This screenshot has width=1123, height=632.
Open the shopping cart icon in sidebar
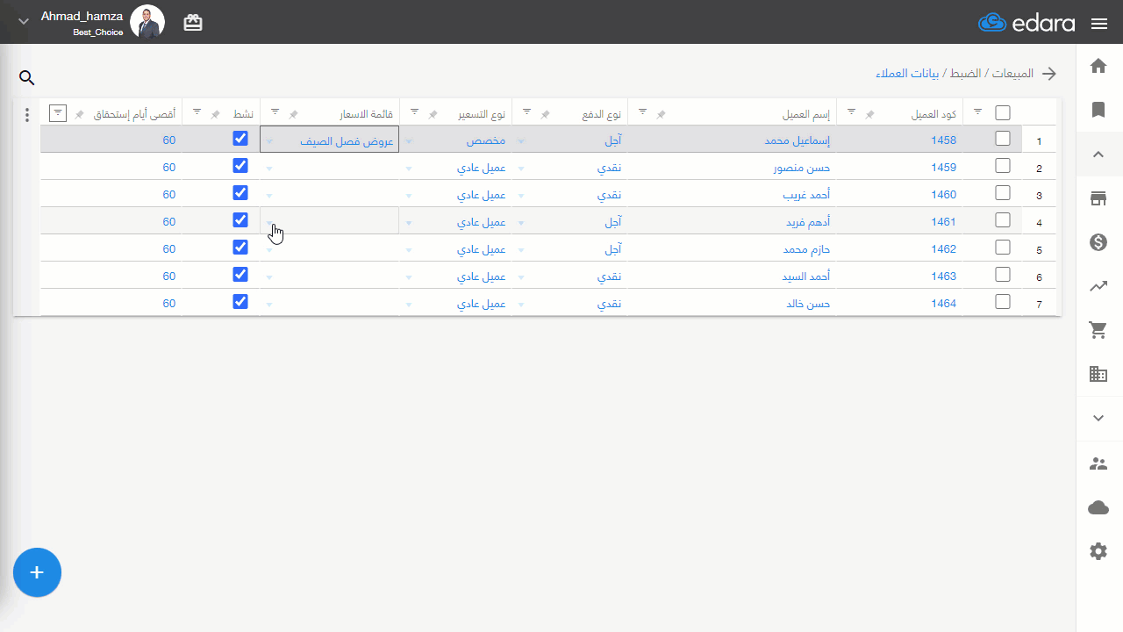coord(1098,330)
